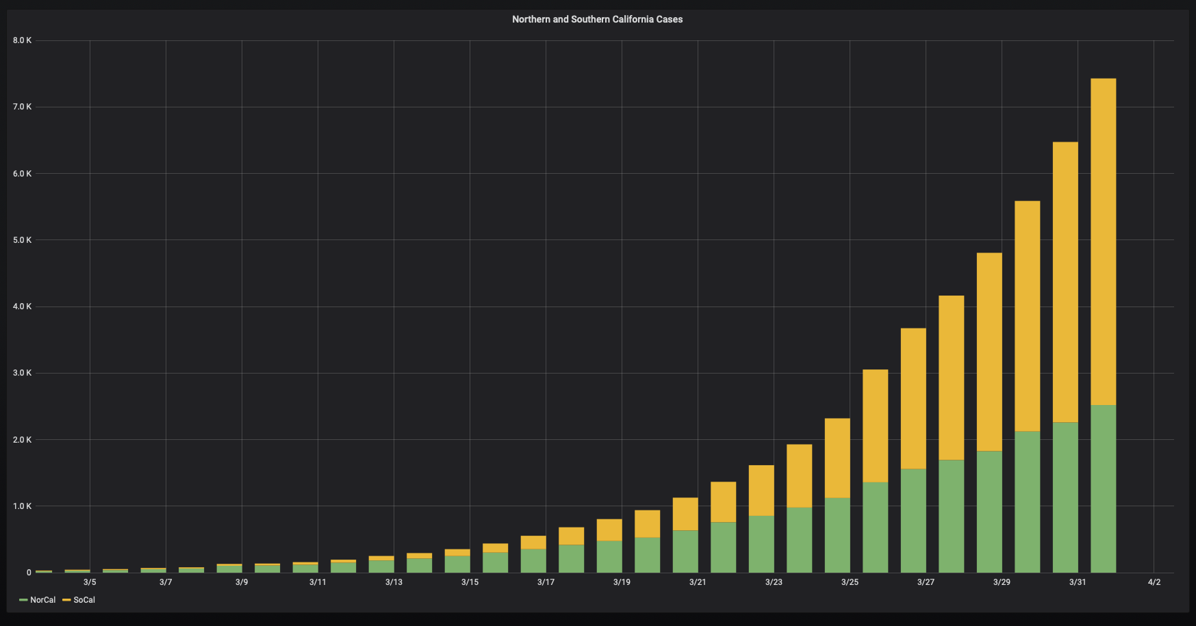Click the 3/19 date label below the chart
The image size is (1196, 626).
620,582
